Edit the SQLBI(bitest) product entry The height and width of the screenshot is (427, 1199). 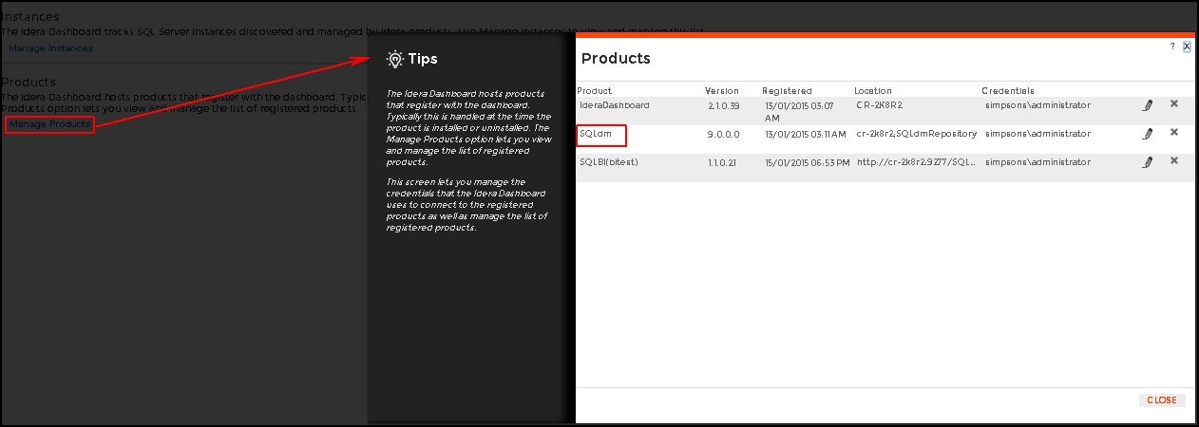pyautogui.click(x=1148, y=162)
